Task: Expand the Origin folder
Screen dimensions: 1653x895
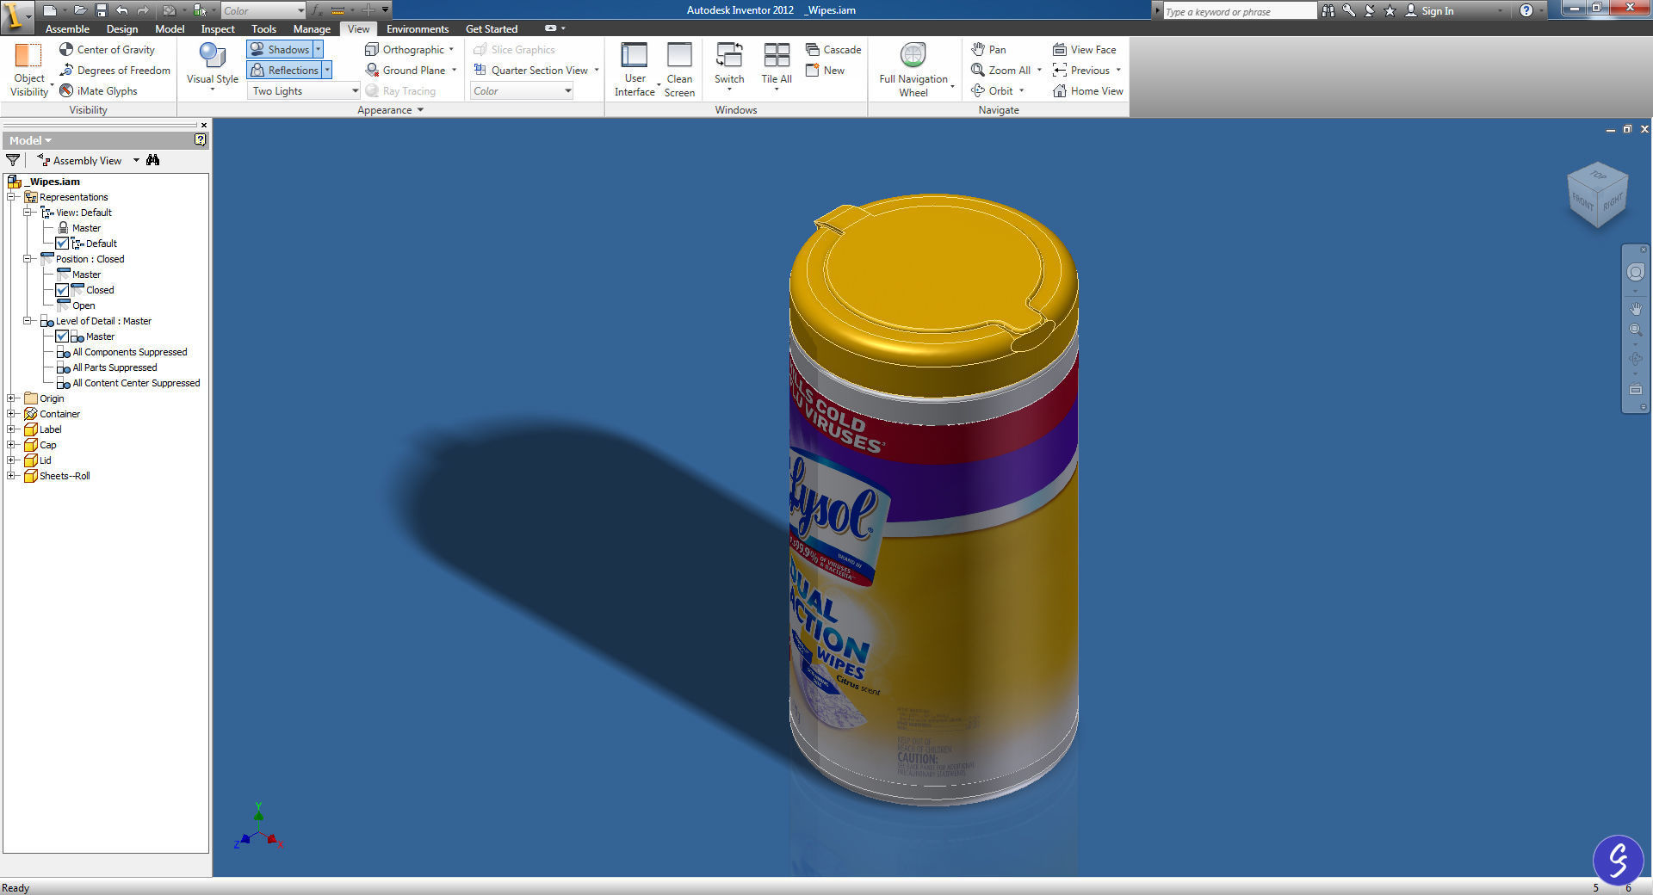Action: 11,398
